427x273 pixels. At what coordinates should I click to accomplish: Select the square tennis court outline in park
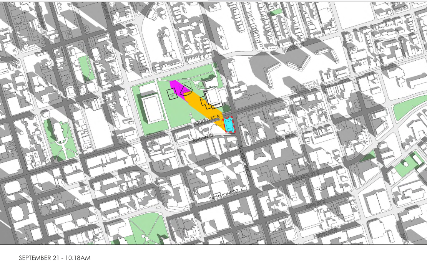click(171, 94)
